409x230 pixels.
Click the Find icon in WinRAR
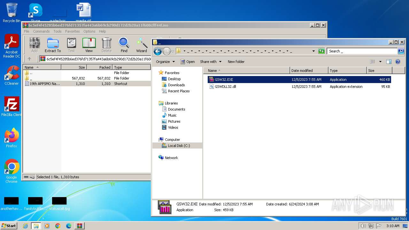click(124, 45)
